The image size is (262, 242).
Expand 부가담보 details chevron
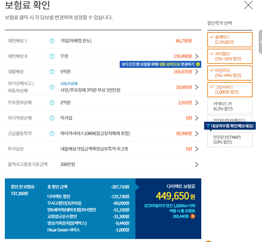197,149
